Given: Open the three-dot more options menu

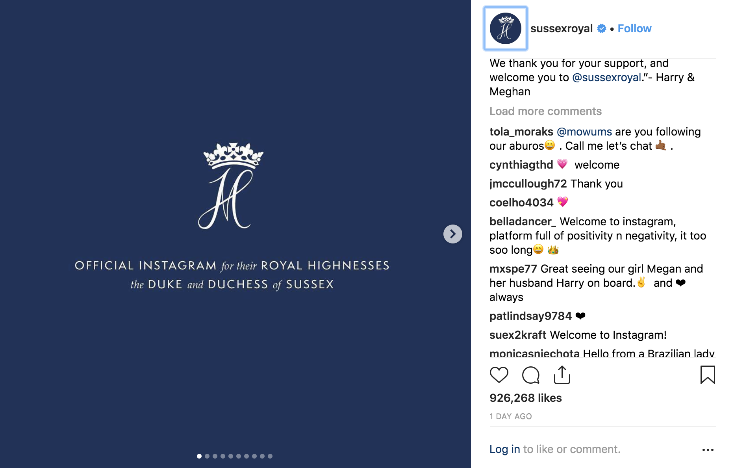Looking at the screenshot, I should click(x=708, y=449).
